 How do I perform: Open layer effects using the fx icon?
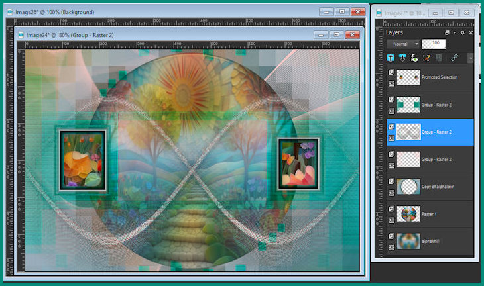[414, 58]
